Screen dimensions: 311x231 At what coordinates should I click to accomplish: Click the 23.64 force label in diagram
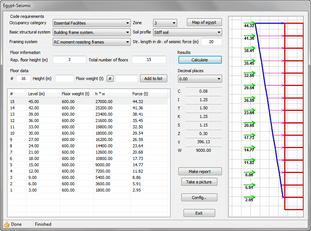point(249,113)
